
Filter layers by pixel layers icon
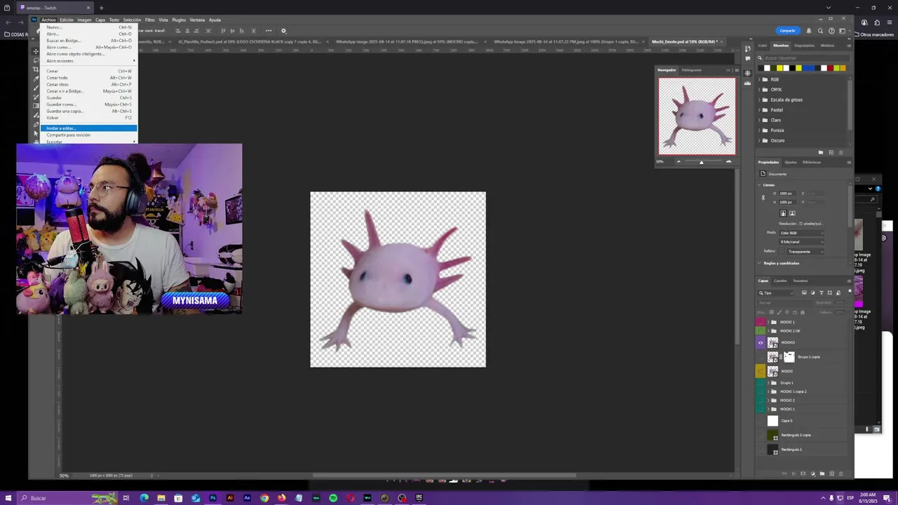tap(804, 292)
